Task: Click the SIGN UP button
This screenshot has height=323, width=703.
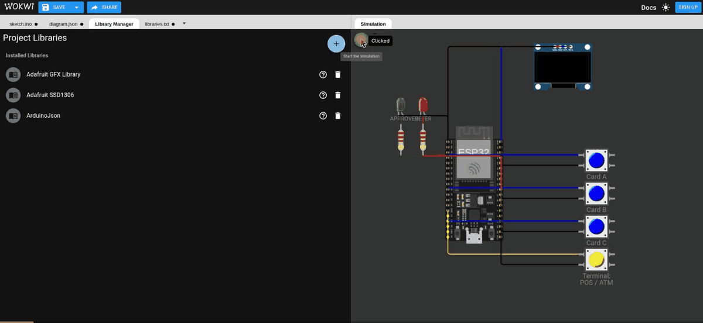Action: (688, 7)
